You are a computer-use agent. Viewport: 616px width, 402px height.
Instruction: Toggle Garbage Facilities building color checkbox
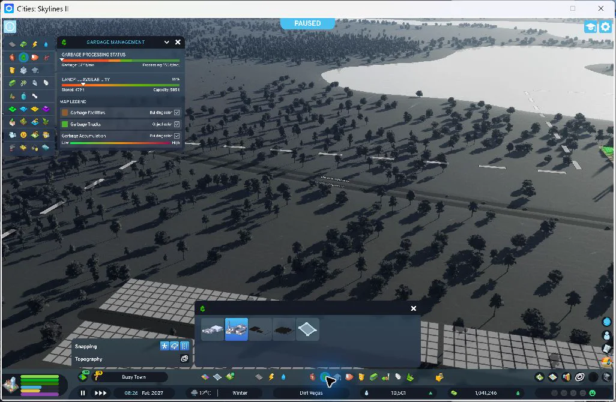(177, 113)
